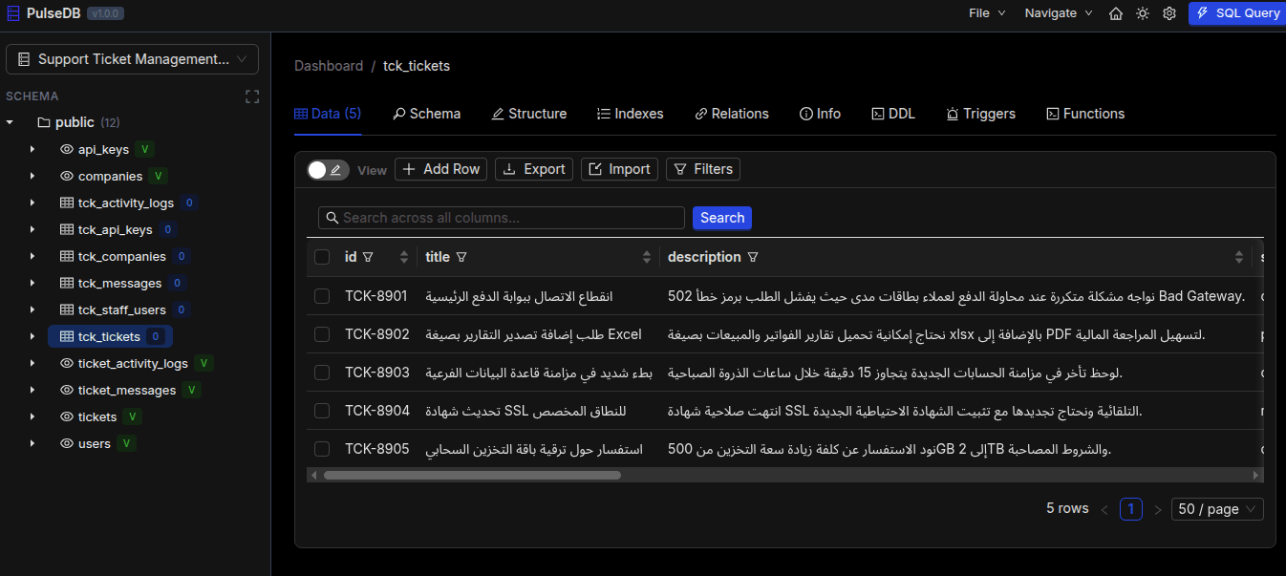Expand schema panel fullscreen icon
The width and height of the screenshot is (1286, 576).
252,96
